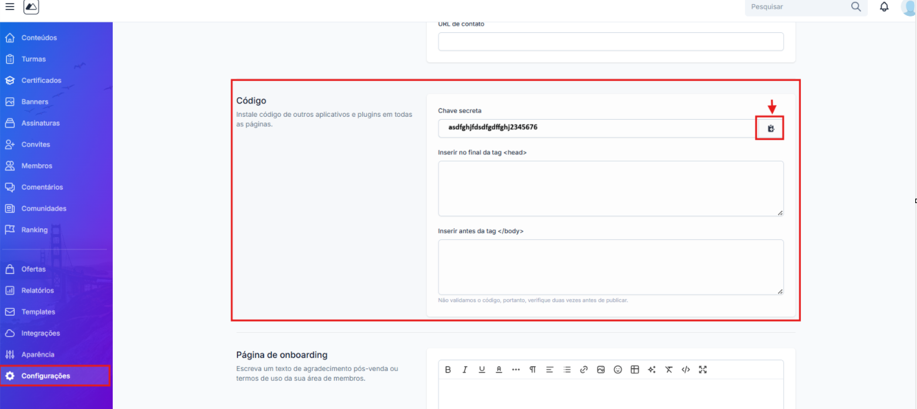Open the text color option in the editor
The width and height of the screenshot is (917, 409).
[x=499, y=370]
